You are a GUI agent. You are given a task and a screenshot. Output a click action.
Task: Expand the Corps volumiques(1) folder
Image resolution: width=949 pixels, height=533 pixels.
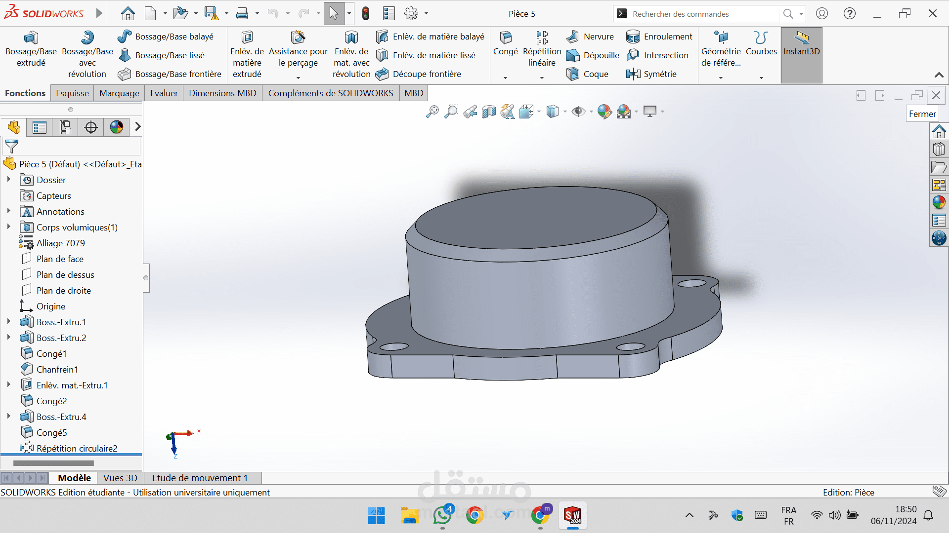[8, 227]
